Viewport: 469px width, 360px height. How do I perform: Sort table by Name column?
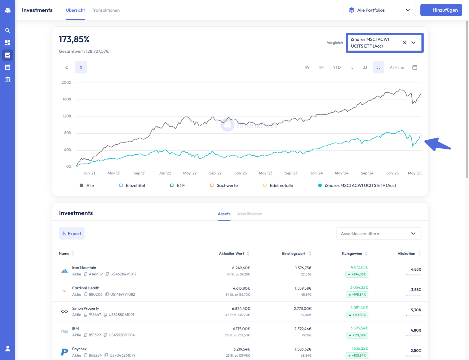tap(67, 254)
